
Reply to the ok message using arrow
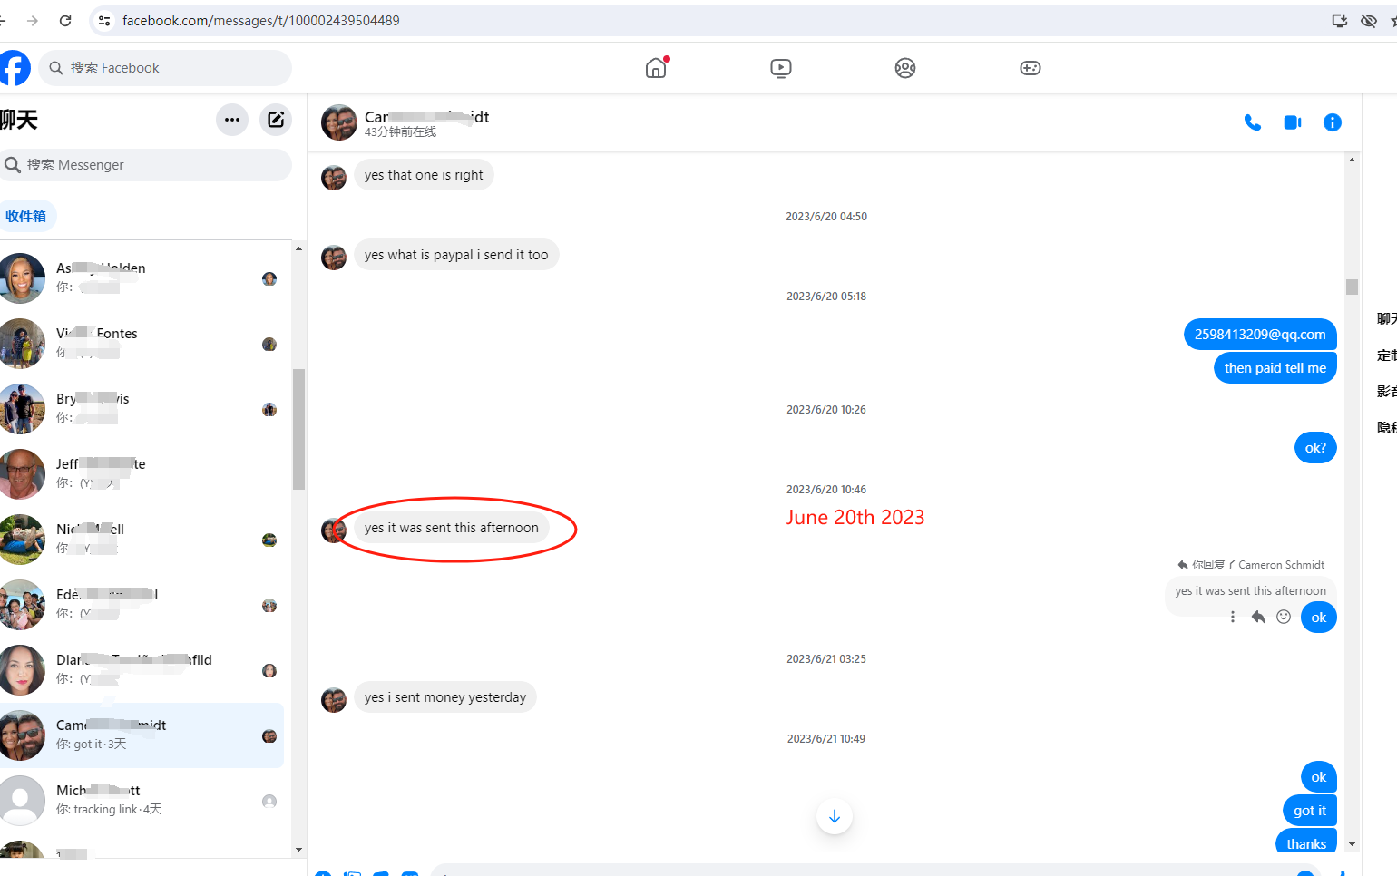click(x=1258, y=618)
